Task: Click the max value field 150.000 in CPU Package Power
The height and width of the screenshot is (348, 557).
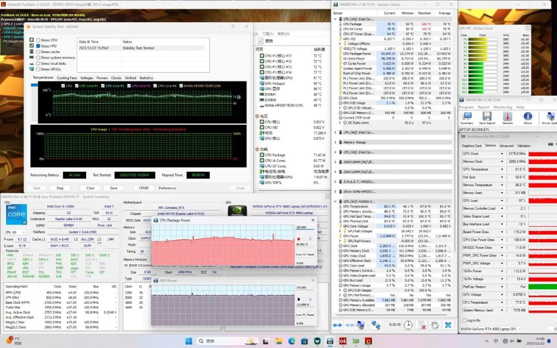Action: pos(305,227)
